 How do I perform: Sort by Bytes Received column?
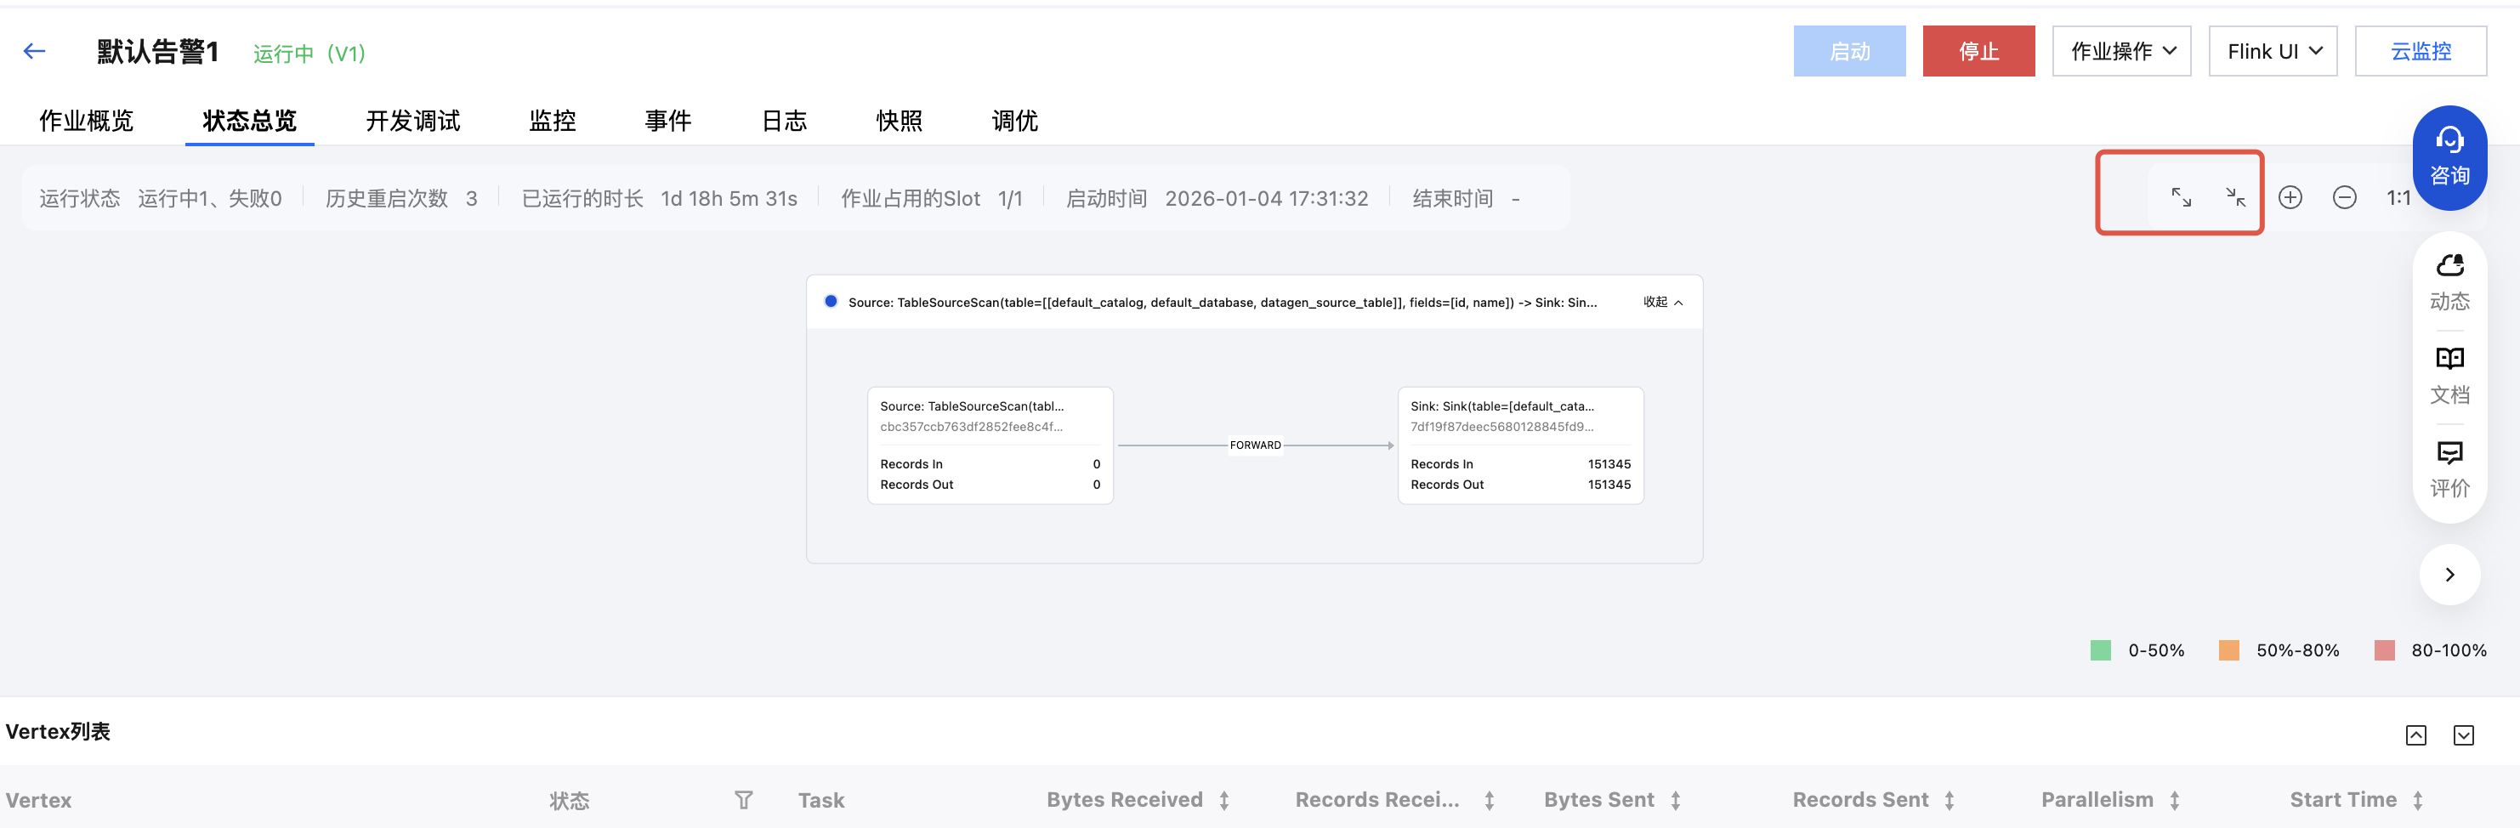tap(1223, 801)
